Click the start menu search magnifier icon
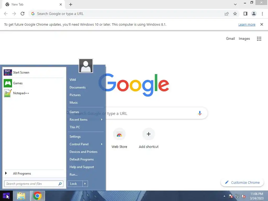The width and height of the screenshot is (268, 201). (x=60, y=184)
